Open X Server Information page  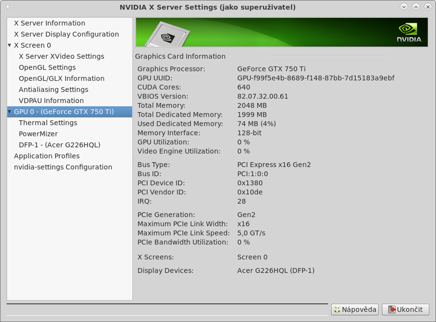coord(50,23)
